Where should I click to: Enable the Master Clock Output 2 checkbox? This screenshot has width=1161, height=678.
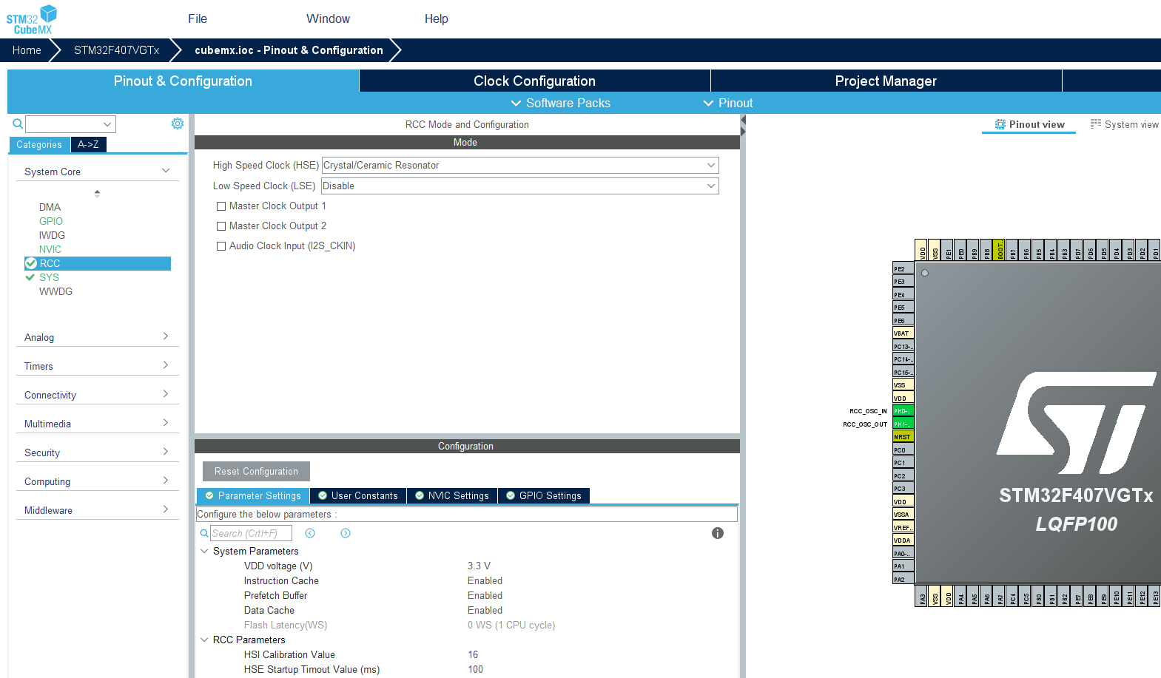coord(221,226)
